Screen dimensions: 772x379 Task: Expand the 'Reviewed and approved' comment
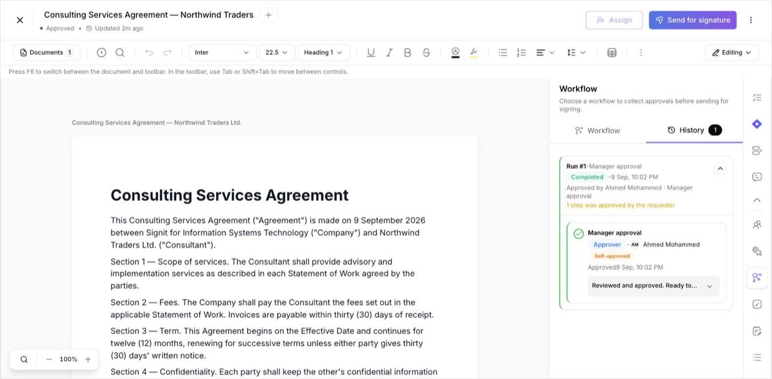(x=654, y=286)
